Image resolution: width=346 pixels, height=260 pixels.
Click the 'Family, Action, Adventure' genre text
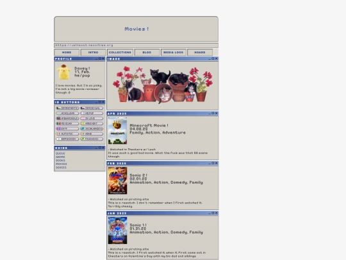click(x=158, y=133)
